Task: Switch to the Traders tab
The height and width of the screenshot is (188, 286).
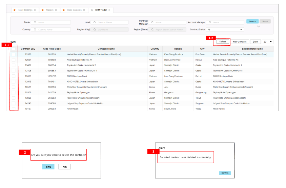Action: click(x=49, y=10)
